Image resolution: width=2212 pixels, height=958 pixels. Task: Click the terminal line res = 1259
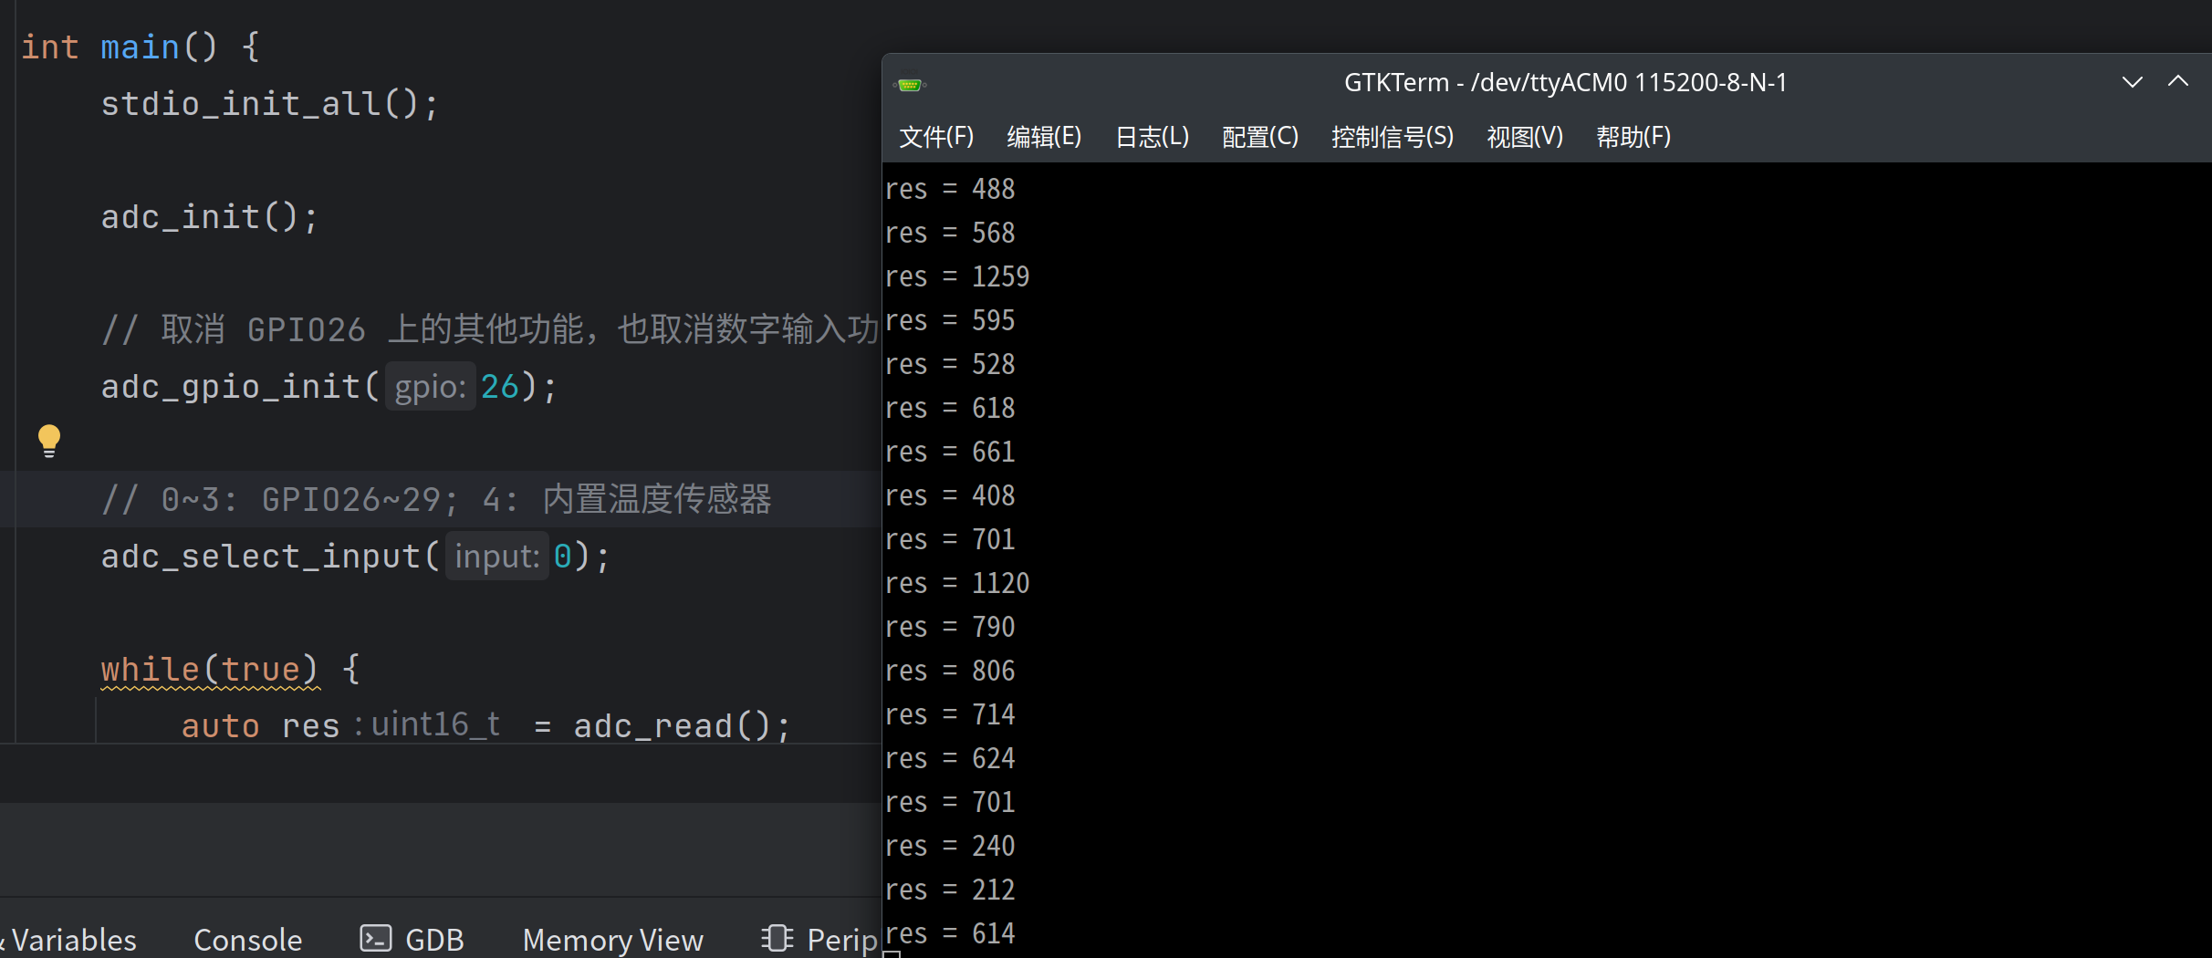[x=957, y=276]
